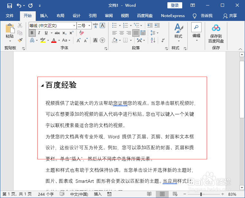The height and width of the screenshot is (198, 245).
Task: Expand the Change Case Aa menu
Action: tap(66, 40)
